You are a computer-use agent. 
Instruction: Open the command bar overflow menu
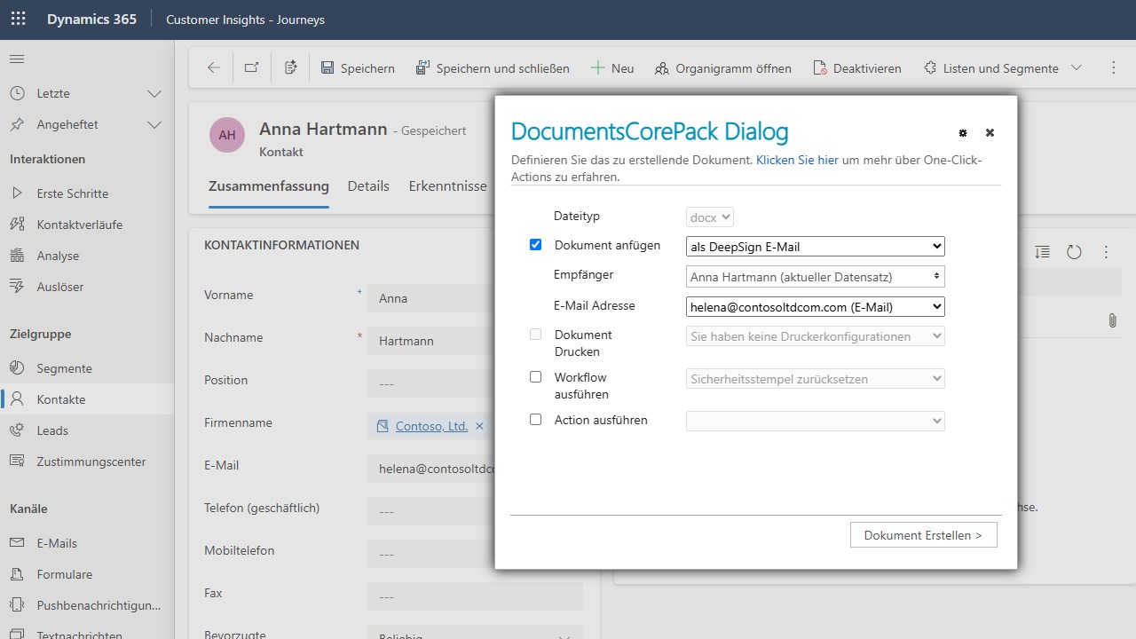pyautogui.click(x=1114, y=68)
